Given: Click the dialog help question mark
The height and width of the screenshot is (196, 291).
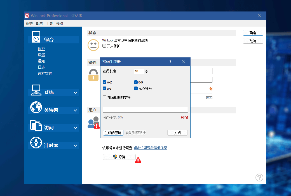Looking at the screenshot, I should click(x=170, y=62).
